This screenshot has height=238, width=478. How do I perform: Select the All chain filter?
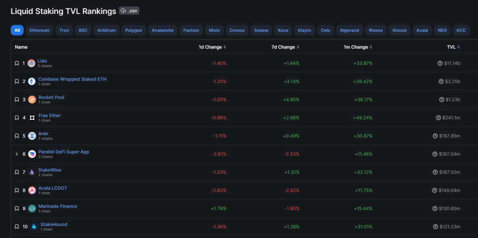coord(17,30)
